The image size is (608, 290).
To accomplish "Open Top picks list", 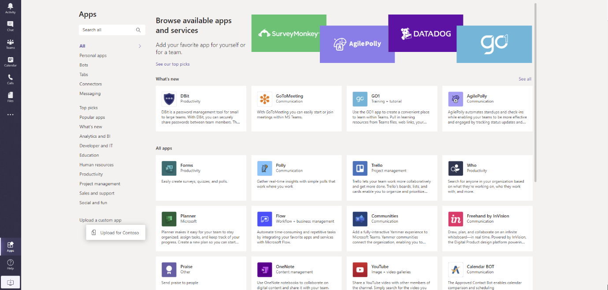I will click(x=89, y=108).
